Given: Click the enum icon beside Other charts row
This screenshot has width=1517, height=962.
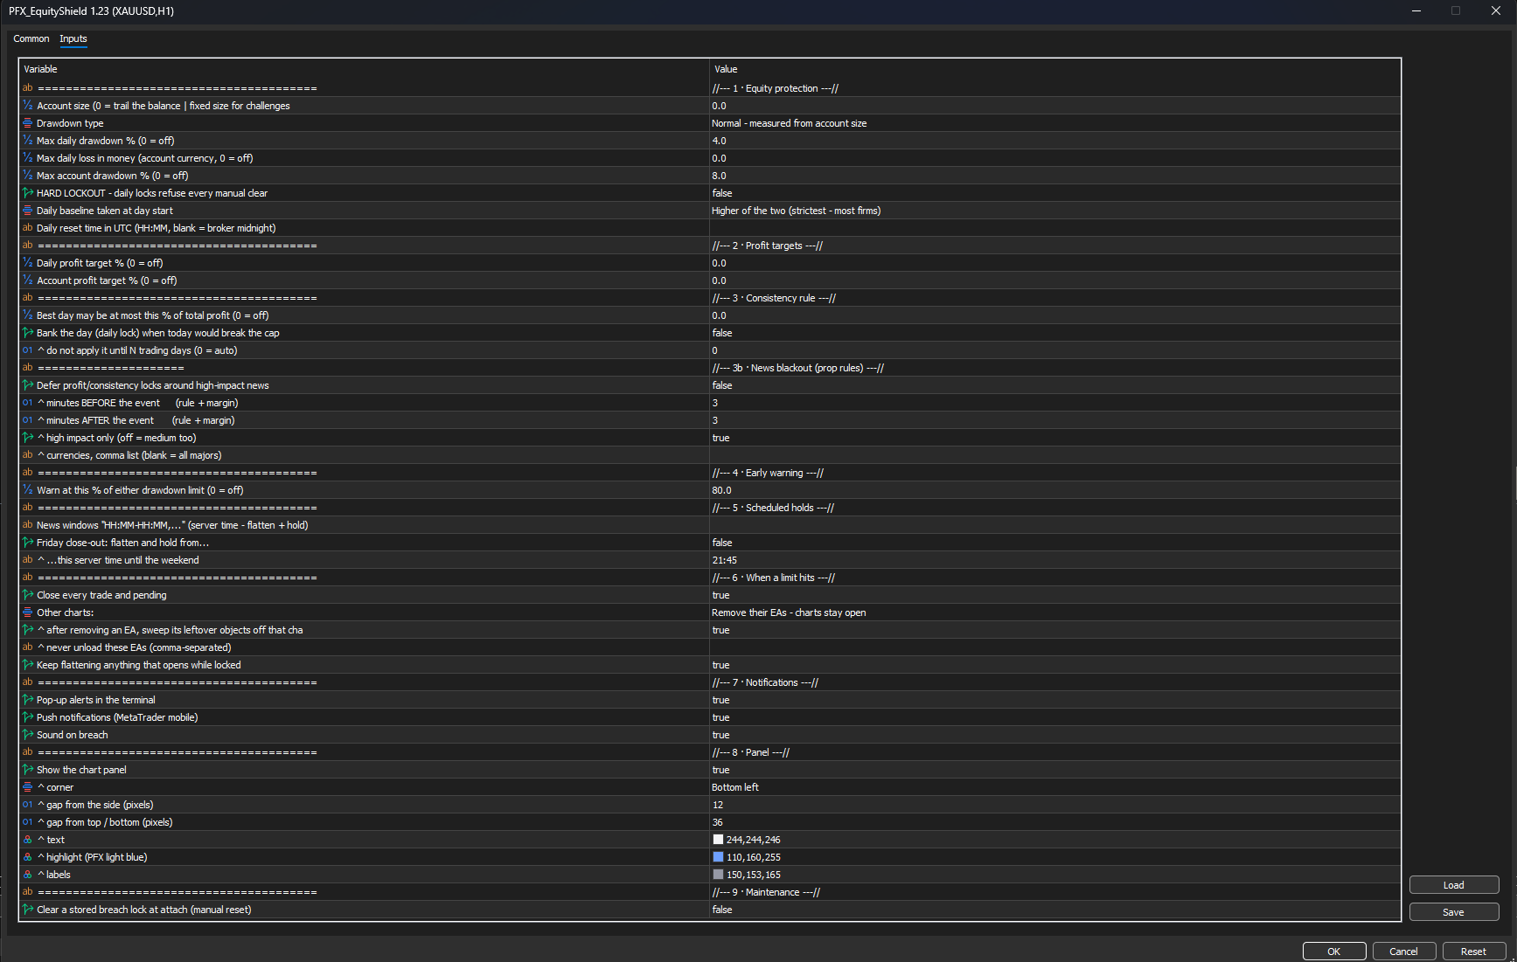Looking at the screenshot, I should 28,612.
